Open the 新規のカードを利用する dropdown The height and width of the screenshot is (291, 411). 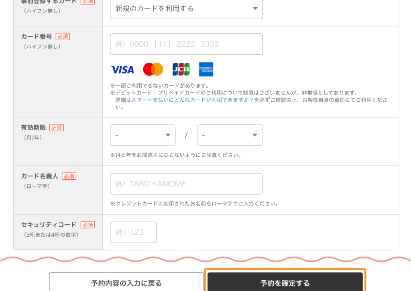click(186, 8)
